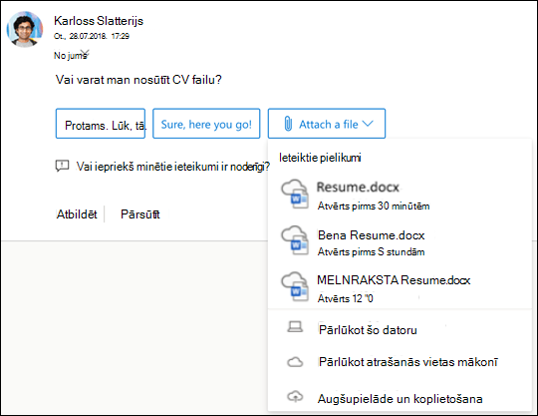Click Karloss Slatterijs profile photo

(x=24, y=29)
